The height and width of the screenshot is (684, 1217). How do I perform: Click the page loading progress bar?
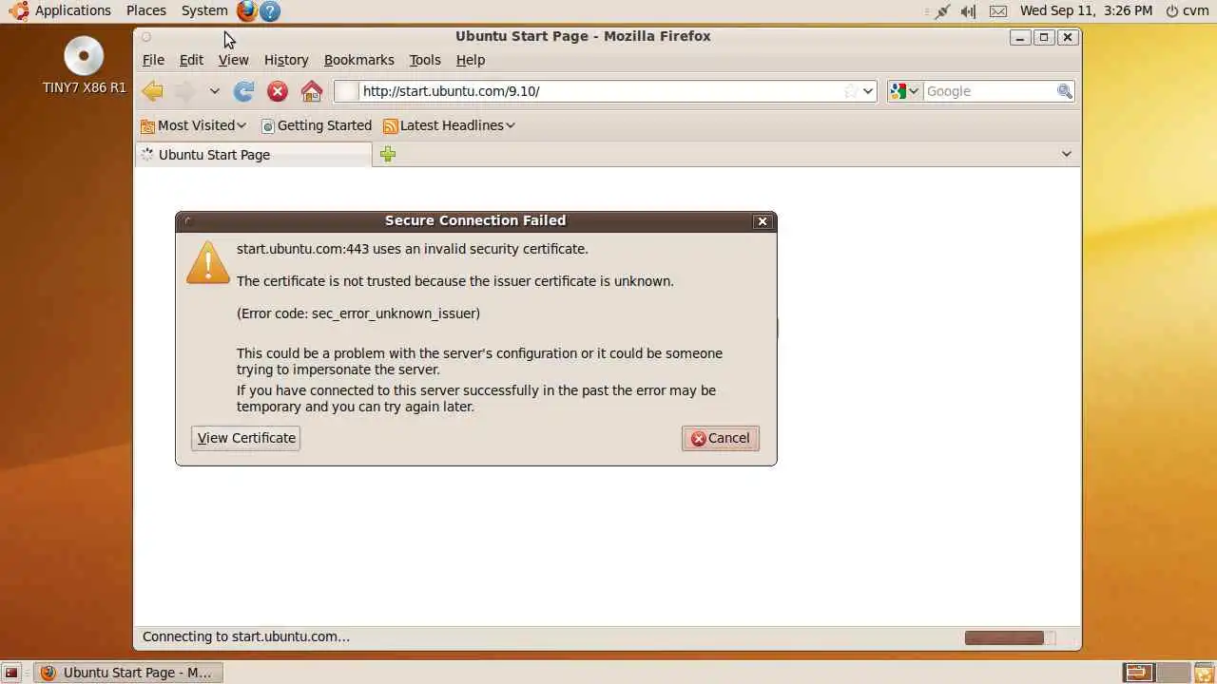1010,637
